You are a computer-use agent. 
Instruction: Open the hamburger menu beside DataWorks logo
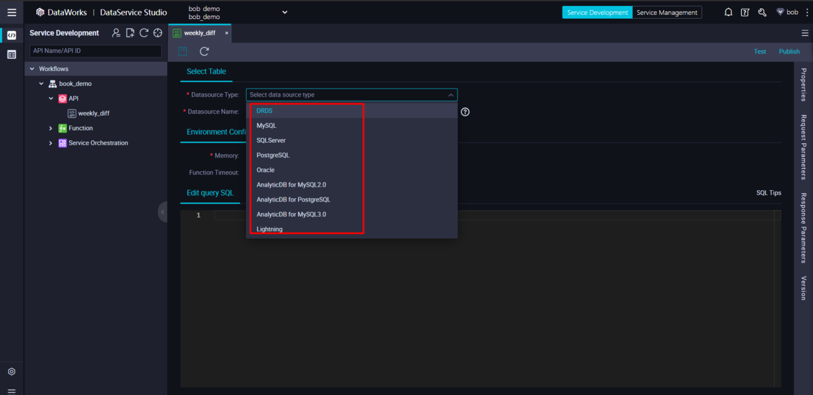click(12, 12)
